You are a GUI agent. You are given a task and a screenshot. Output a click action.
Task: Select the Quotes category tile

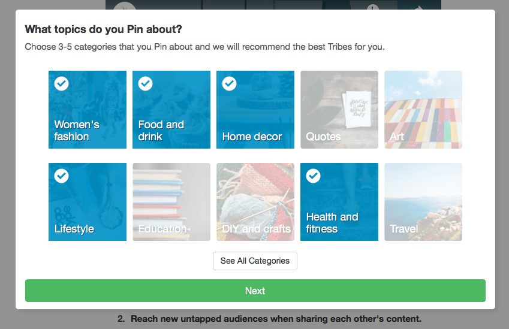pyautogui.click(x=339, y=110)
